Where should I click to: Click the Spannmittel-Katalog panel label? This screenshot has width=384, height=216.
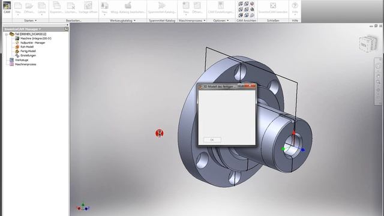tap(162, 20)
